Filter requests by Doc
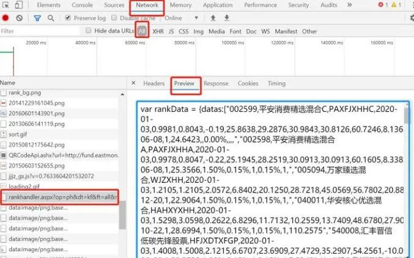This screenshot has height=258, width=414. coord(251,31)
